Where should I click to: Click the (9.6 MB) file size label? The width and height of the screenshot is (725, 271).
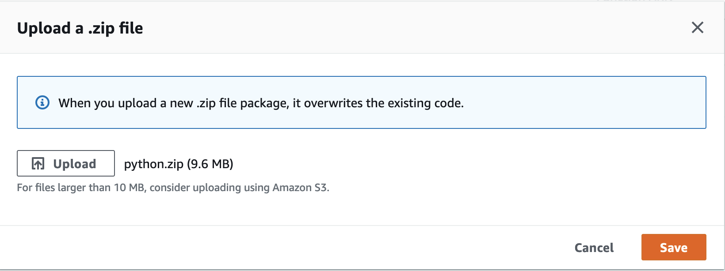[x=210, y=164]
